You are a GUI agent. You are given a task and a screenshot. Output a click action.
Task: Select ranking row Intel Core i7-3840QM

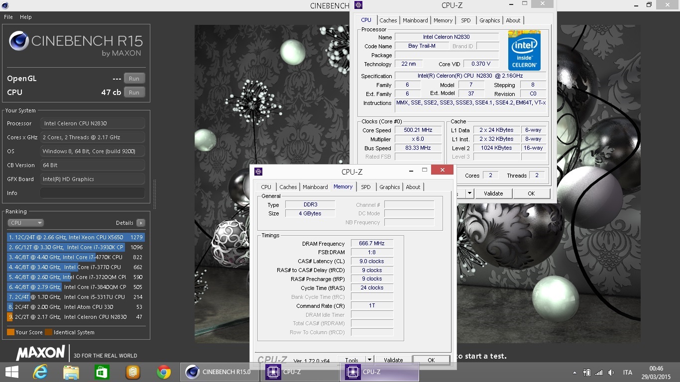coord(76,287)
